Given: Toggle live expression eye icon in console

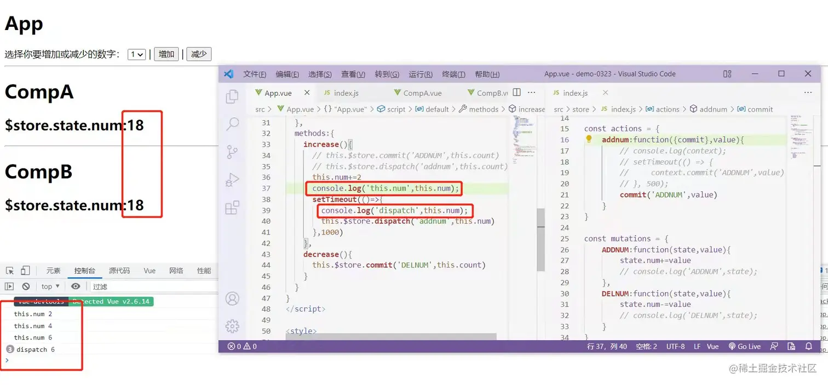Looking at the screenshot, I should pyautogui.click(x=76, y=286).
